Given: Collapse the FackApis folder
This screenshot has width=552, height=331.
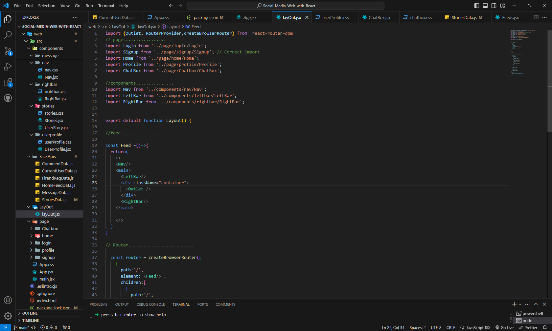Looking at the screenshot, I should point(29,156).
